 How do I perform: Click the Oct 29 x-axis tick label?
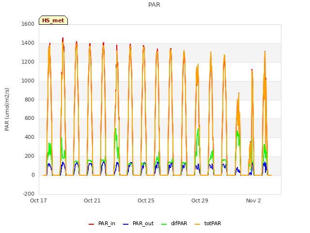click(x=200, y=200)
